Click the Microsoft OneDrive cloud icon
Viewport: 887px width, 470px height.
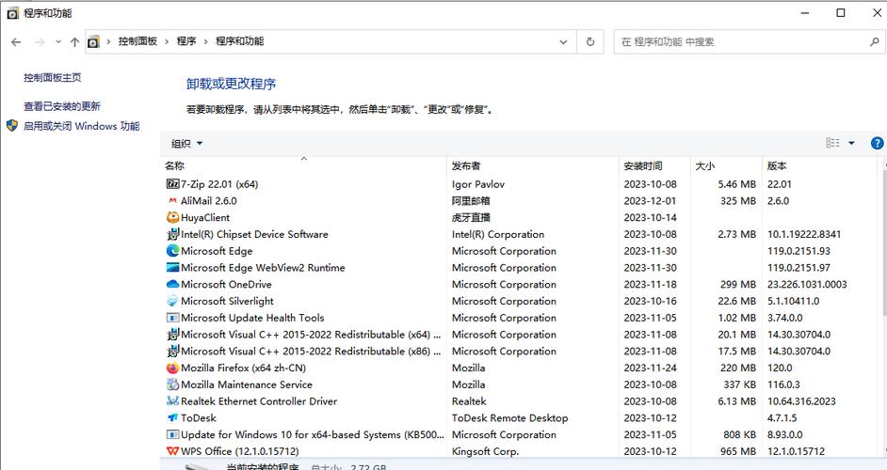click(x=172, y=284)
